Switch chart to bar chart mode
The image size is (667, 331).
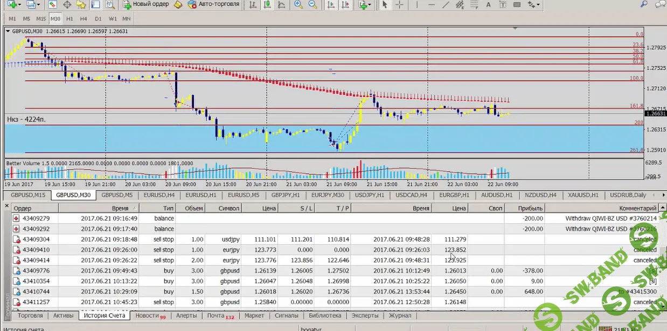tap(253, 4)
